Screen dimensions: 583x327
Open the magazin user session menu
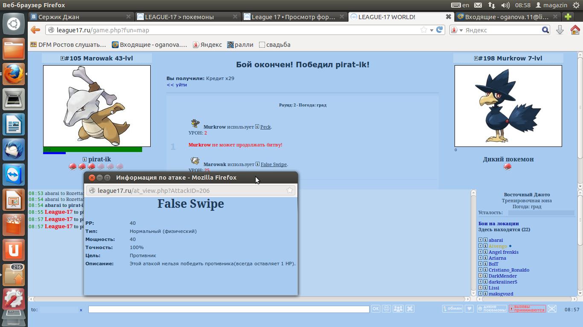[x=551, y=5]
